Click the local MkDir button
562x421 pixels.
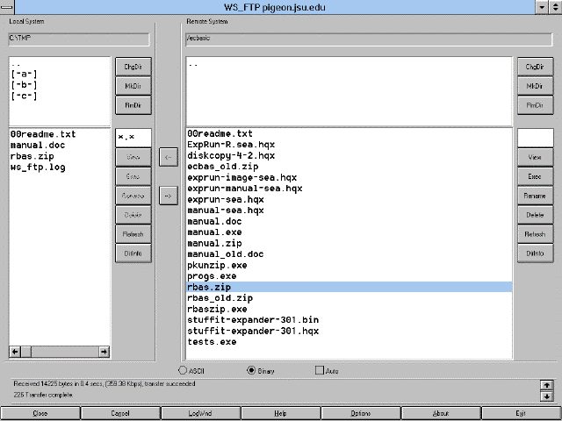(x=133, y=86)
